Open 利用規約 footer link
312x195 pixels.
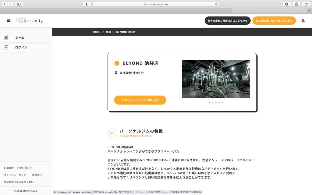[x=9, y=168]
